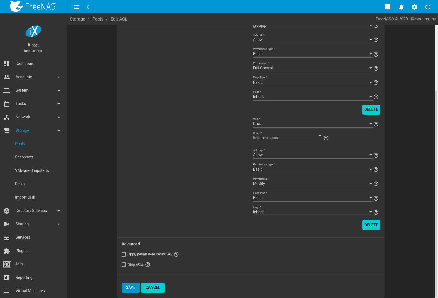
Task: Check the Strip ACLs checkbox
Action: (124, 265)
